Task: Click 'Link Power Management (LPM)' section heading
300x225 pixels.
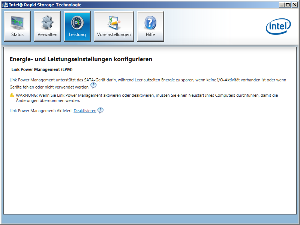Action: pos(42,69)
